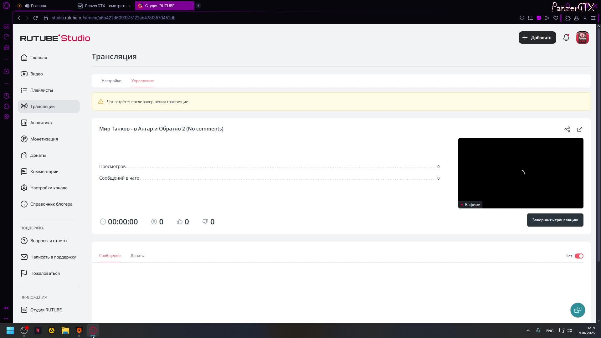Image resolution: width=601 pixels, height=338 pixels.
Task: Click the microphone tray icon
Action: click(538, 330)
